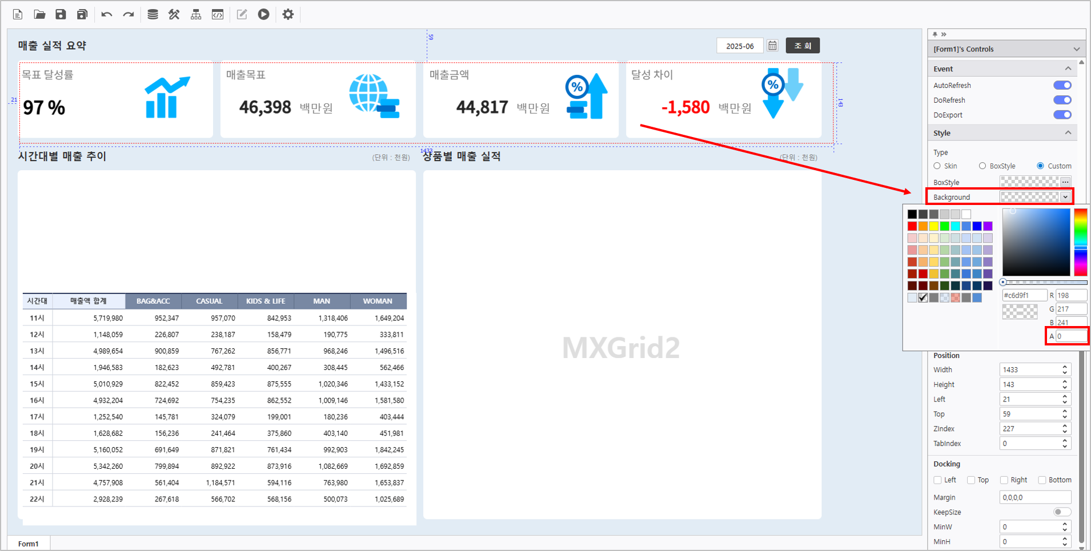Select the Skin type radio button
Viewport: 1091px width, 551px height.
tap(937, 166)
